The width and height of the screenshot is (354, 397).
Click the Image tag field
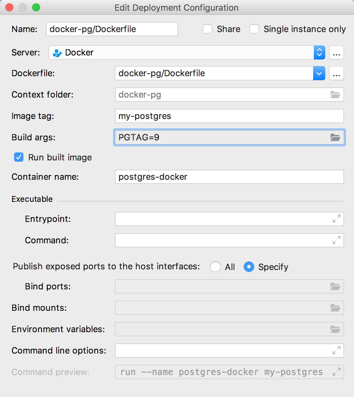230,116
